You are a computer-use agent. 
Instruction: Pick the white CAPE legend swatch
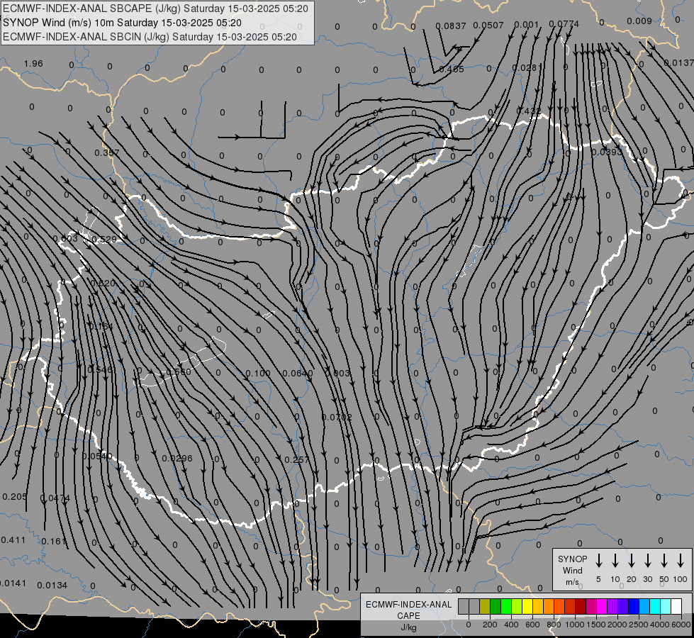point(676,607)
